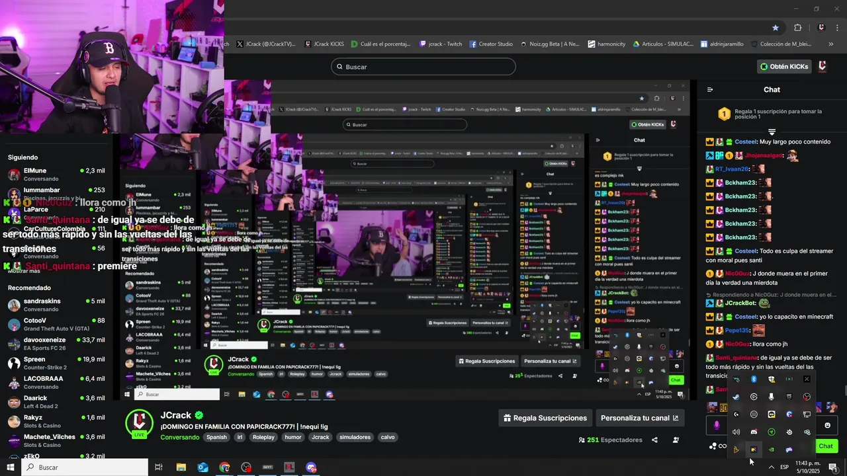This screenshot has height=476, width=847.
Task: Open Task View on the taskbar
Action: [x=158, y=467]
